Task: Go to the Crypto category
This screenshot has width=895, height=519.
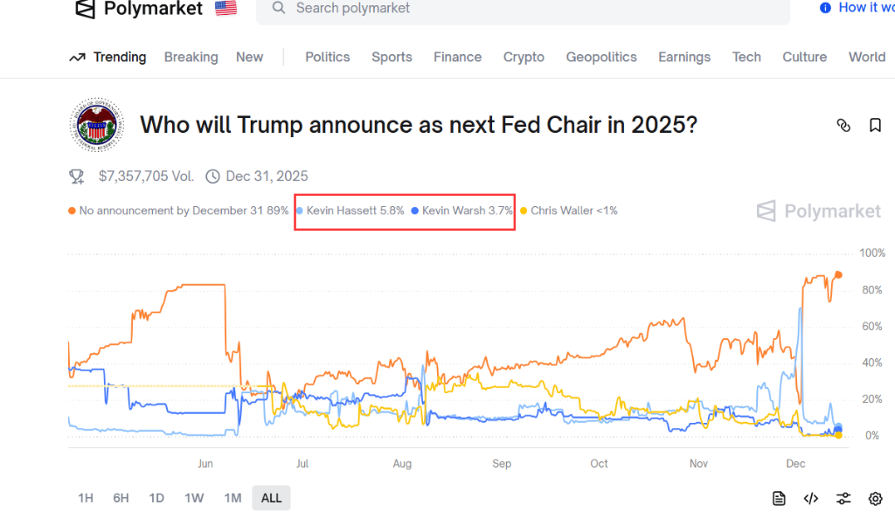Action: point(524,57)
